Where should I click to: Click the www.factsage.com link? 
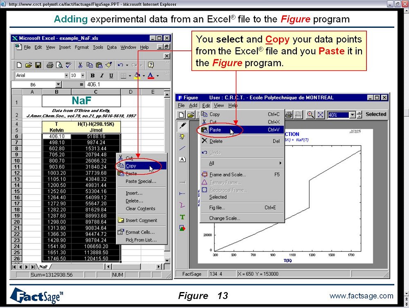point(361,296)
